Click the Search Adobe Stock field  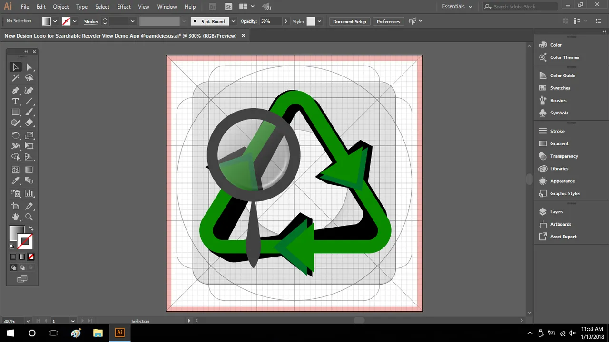pos(520,7)
